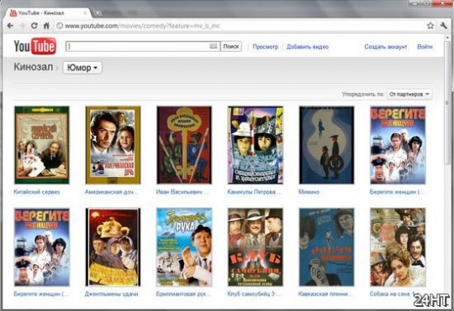This screenshot has width=454, height=311.
Task: Reload the page with refresh icon
Action: 34,26
